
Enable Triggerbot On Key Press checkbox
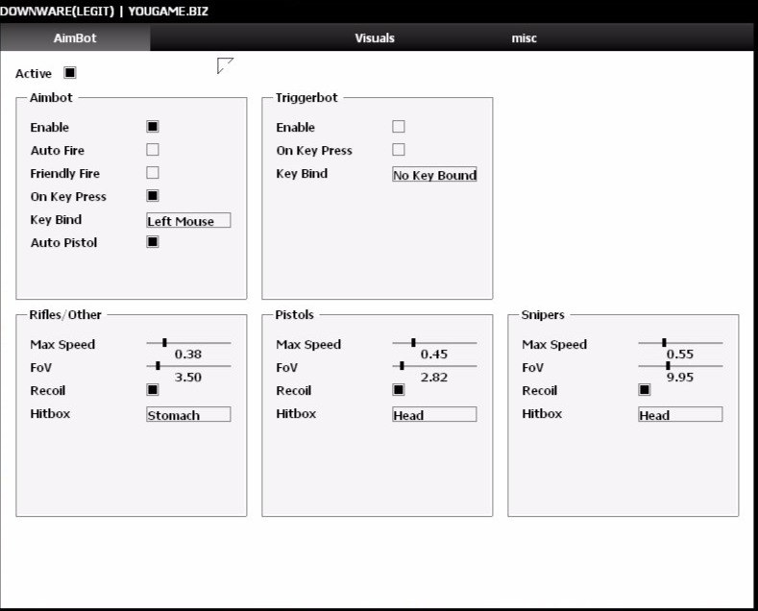(399, 150)
